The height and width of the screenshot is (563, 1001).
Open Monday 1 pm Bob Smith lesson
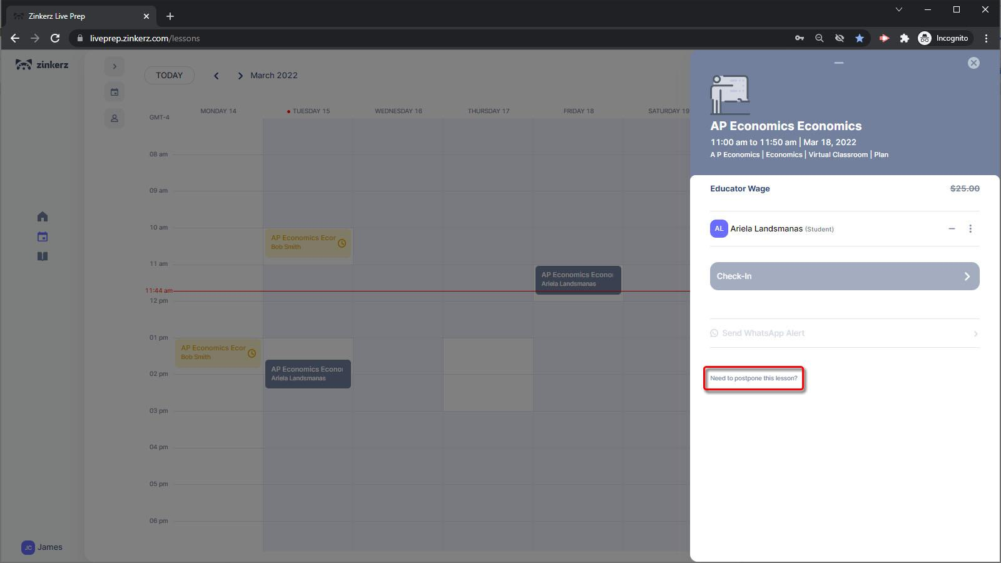coord(217,353)
